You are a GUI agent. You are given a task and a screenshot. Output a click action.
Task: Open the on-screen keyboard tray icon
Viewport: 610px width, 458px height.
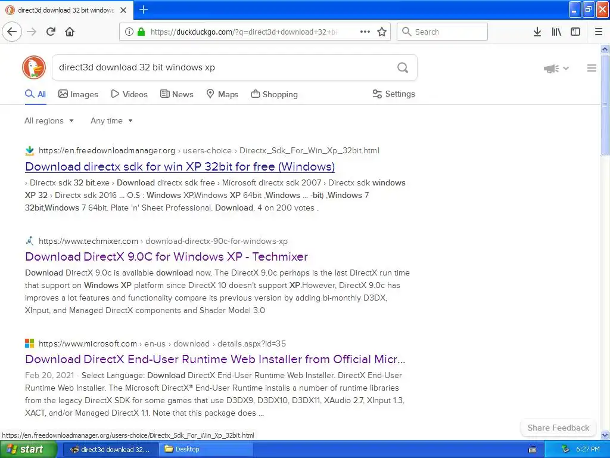coord(533,450)
